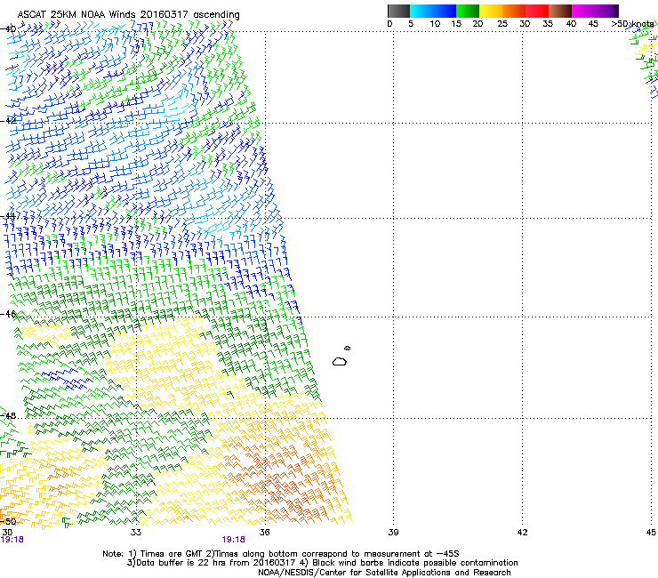
Task: Click the 33 longitude axis label
Action: tap(136, 533)
